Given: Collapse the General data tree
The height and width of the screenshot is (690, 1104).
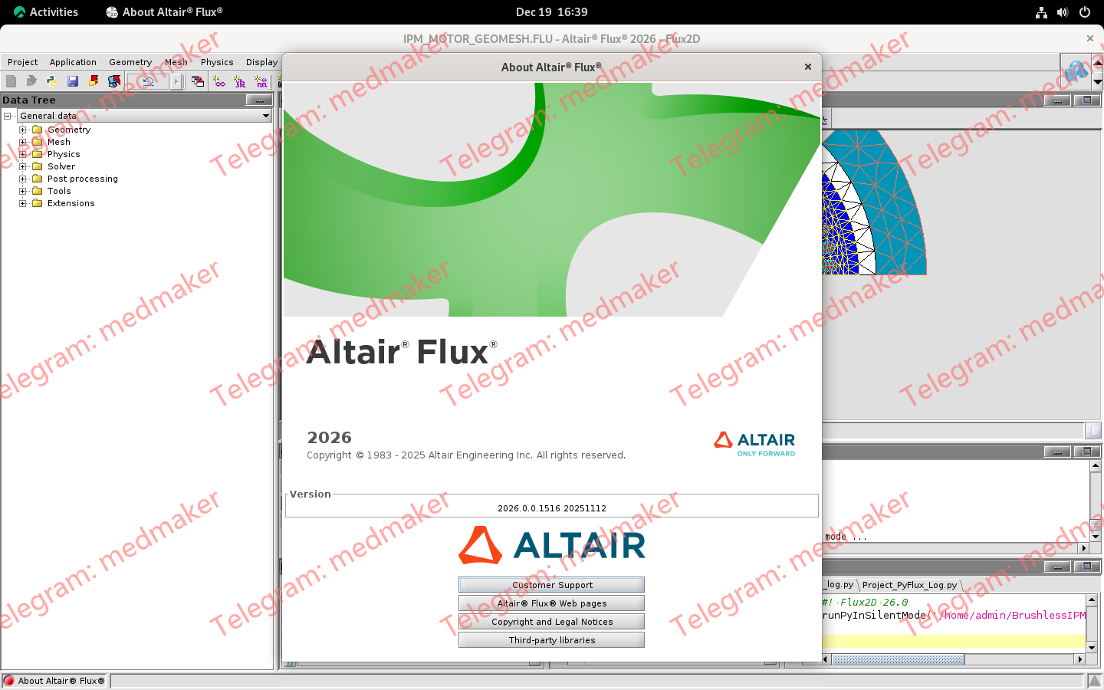Looking at the screenshot, I should tap(6, 115).
